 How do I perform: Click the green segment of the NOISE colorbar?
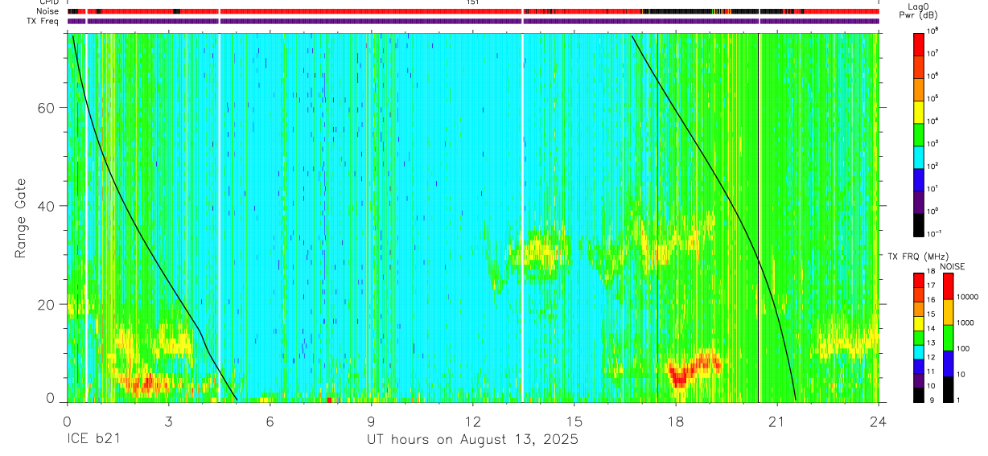(x=948, y=338)
